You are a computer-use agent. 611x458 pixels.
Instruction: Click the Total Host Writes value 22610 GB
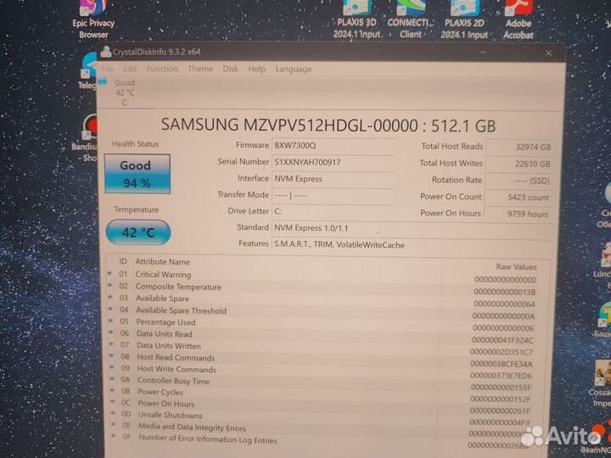coord(520,164)
